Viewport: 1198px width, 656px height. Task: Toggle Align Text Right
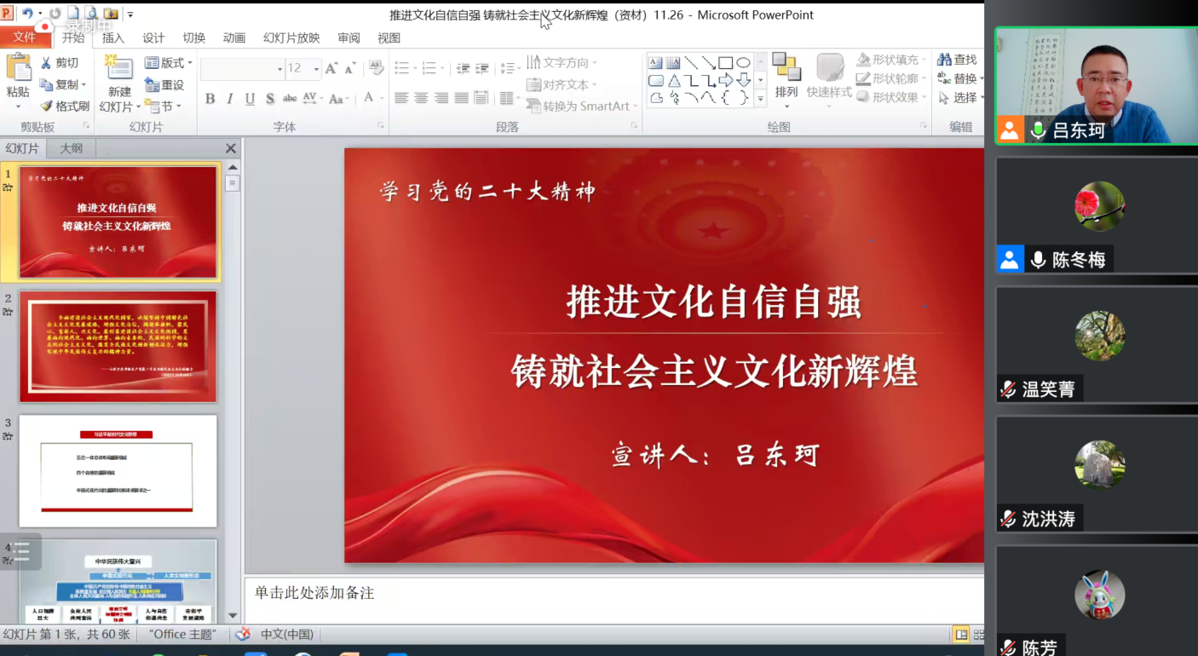(441, 98)
